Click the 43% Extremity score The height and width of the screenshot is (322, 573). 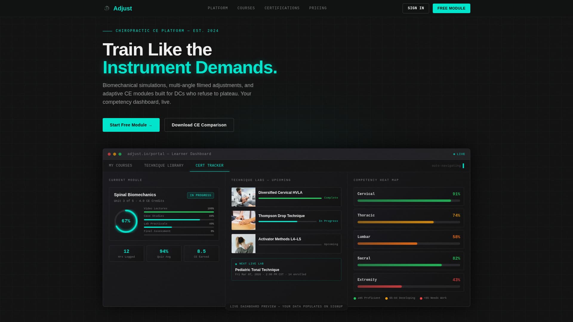[x=456, y=280]
